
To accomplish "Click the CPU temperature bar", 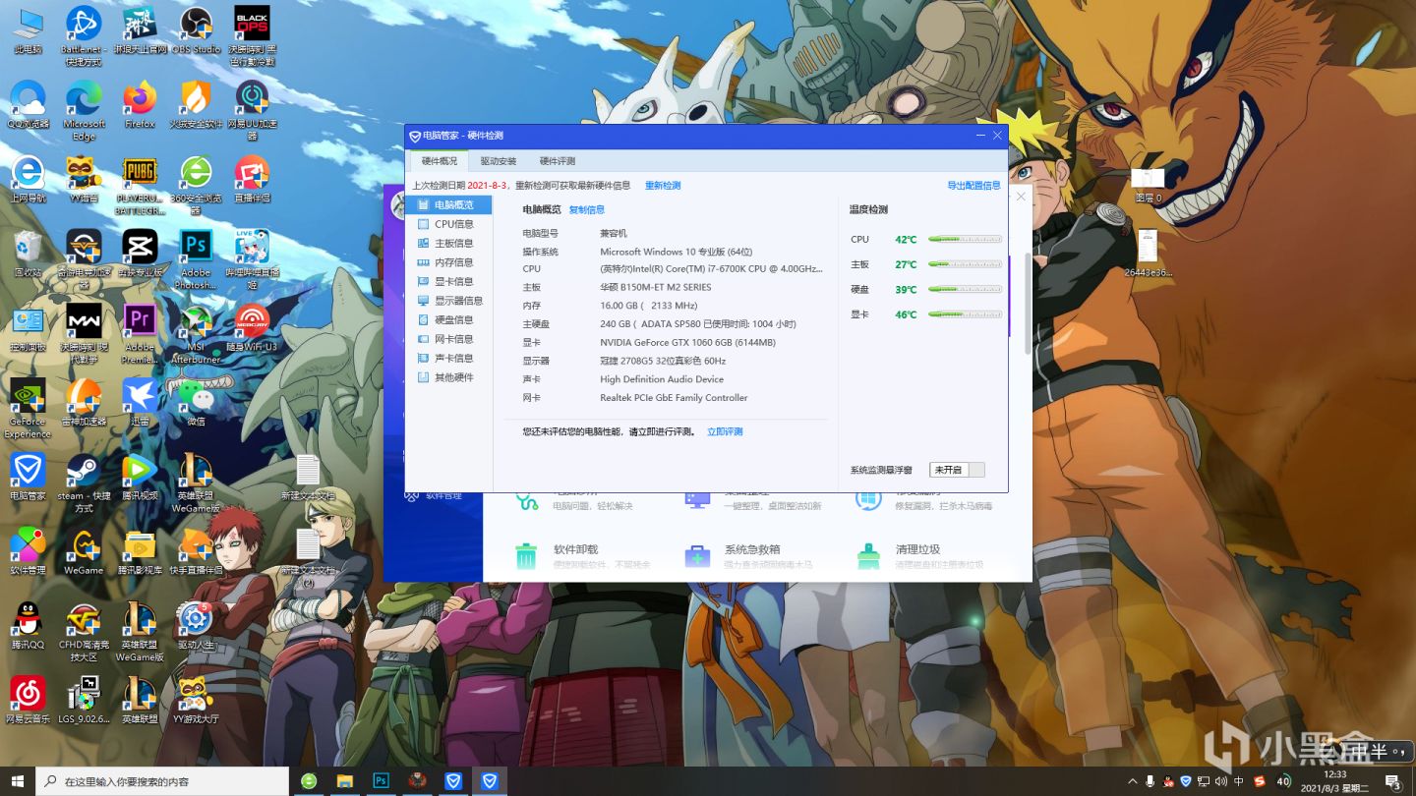I will pyautogui.click(x=965, y=239).
